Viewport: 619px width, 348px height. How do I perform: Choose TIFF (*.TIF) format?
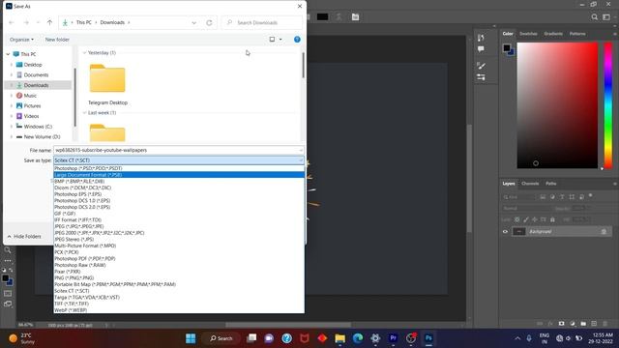coord(179,304)
